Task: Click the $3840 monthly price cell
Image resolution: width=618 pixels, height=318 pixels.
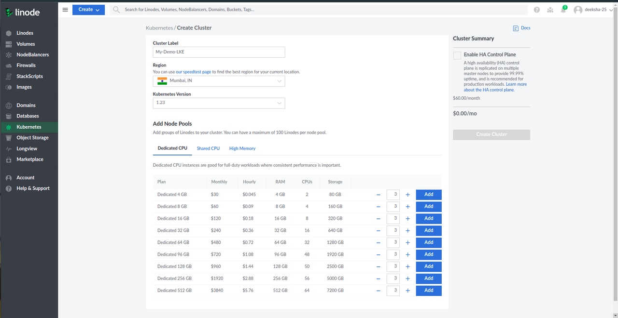Action: tap(218, 291)
